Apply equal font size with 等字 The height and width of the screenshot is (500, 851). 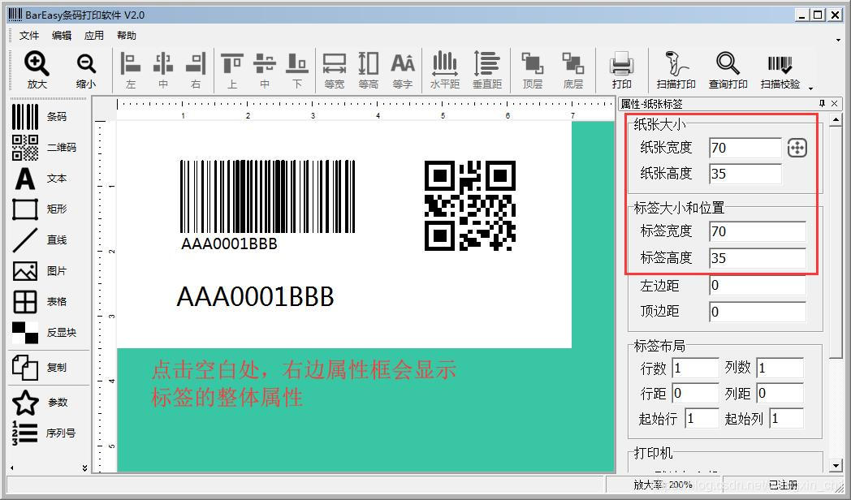[403, 70]
